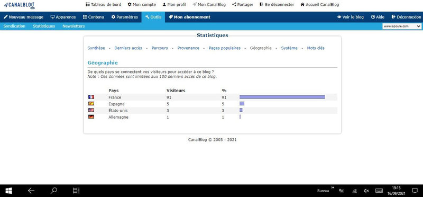Click the CanalBlog logo

pos(19,5)
